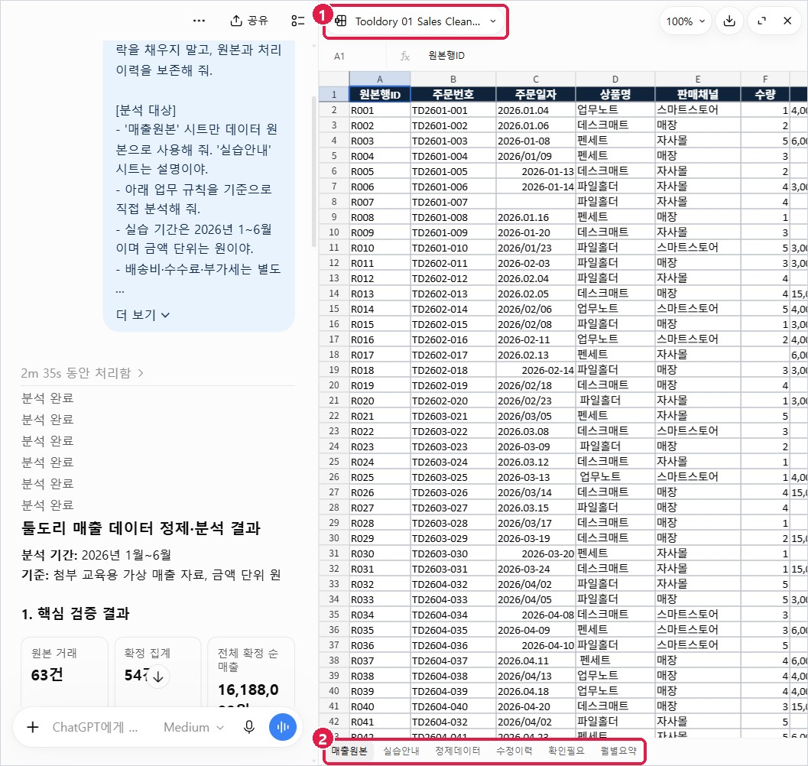The width and height of the screenshot is (808, 766).
Task: Click the 상품명 header cell
Action: (x=615, y=94)
